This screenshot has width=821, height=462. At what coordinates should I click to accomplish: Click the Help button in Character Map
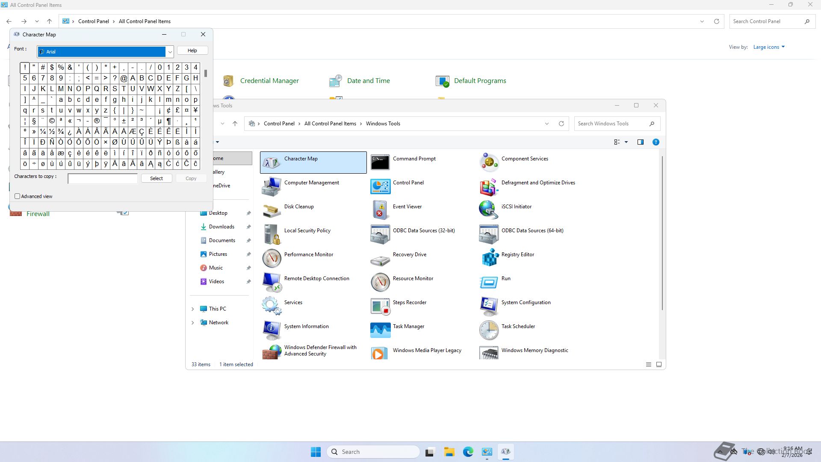192,50
